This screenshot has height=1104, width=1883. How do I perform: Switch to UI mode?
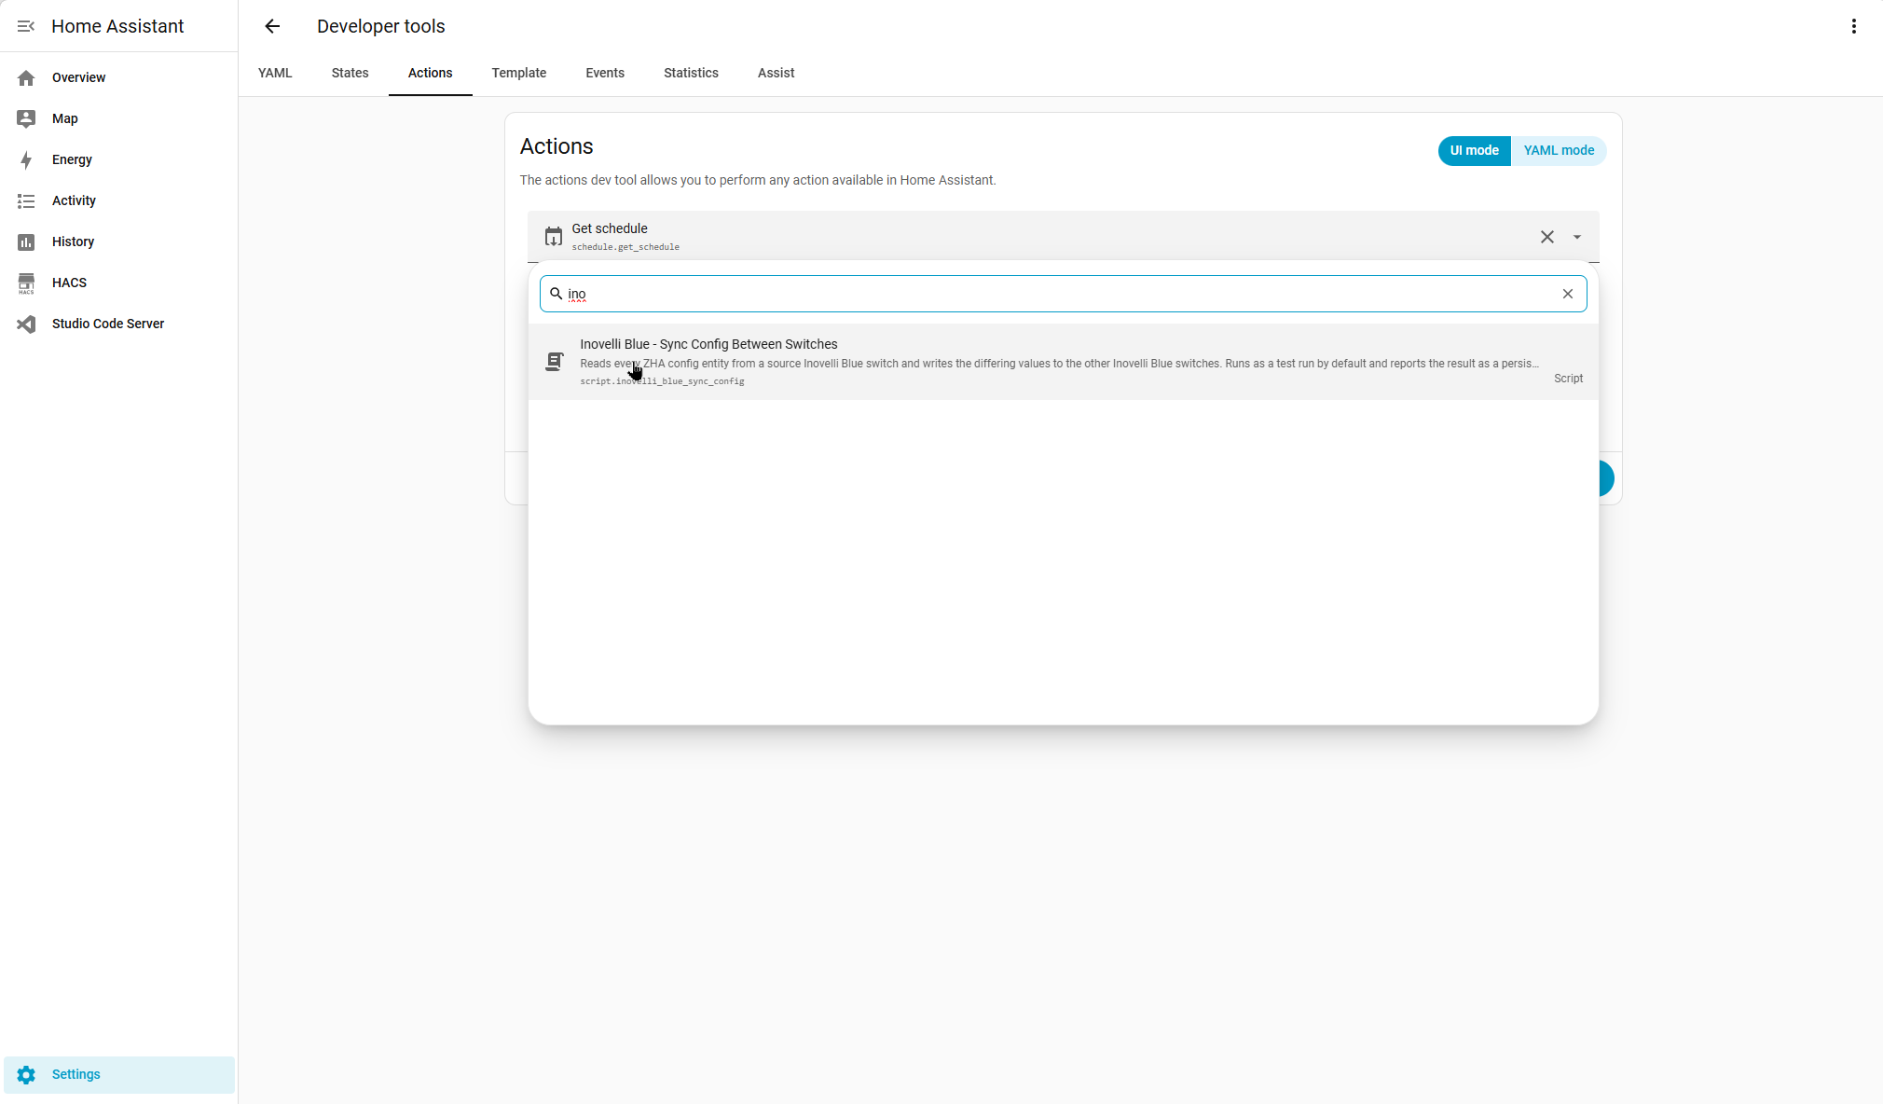coord(1475,150)
